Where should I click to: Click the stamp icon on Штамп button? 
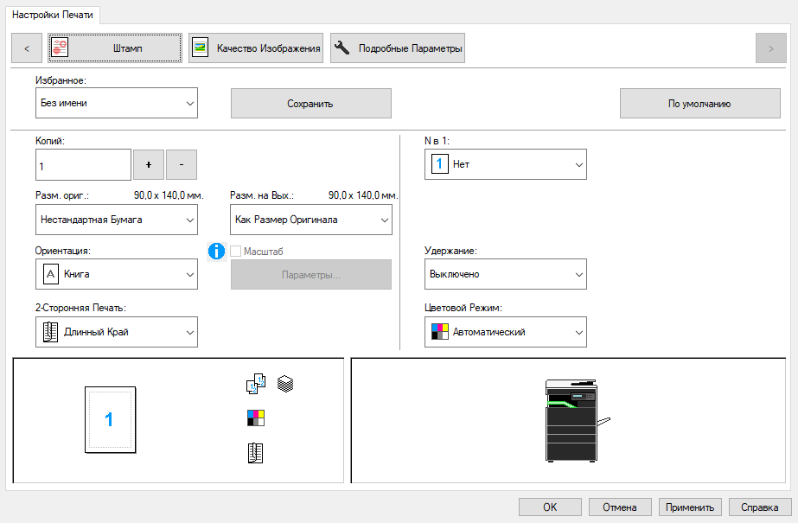[x=60, y=48]
